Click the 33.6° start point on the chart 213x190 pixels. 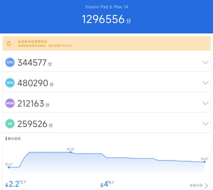[x=9, y=167]
